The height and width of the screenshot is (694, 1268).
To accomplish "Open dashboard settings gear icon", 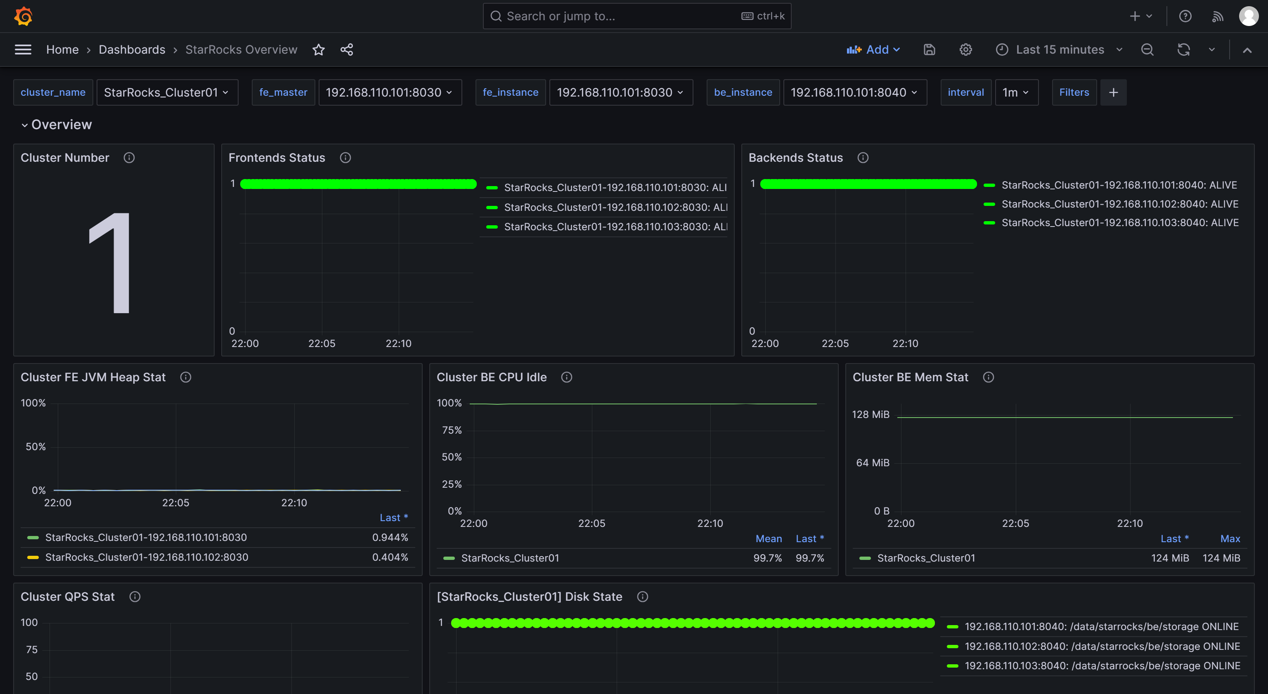I will tap(965, 50).
